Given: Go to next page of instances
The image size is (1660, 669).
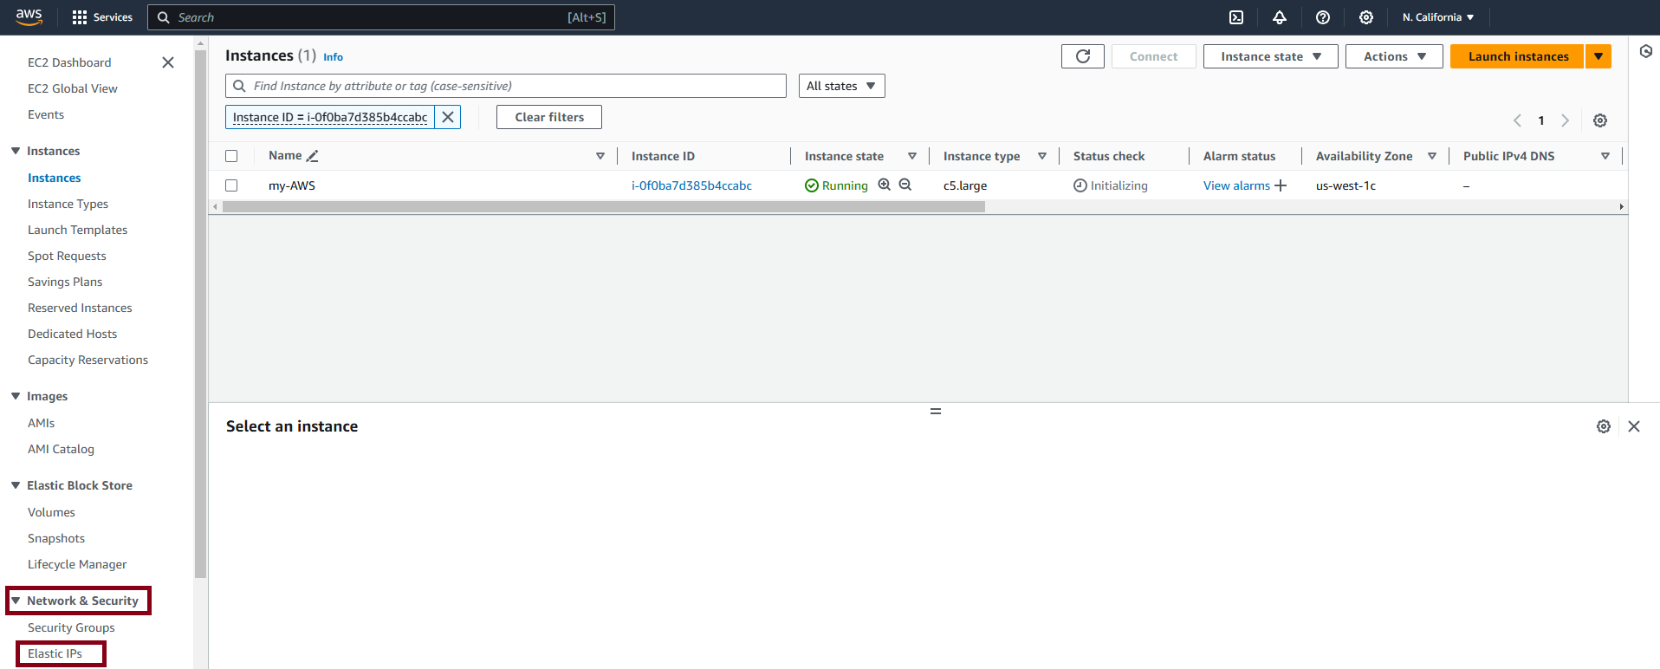Looking at the screenshot, I should coord(1565,120).
